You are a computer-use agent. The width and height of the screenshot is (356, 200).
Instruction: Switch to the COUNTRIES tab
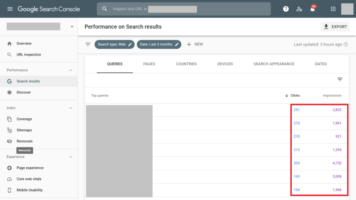(186, 64)
